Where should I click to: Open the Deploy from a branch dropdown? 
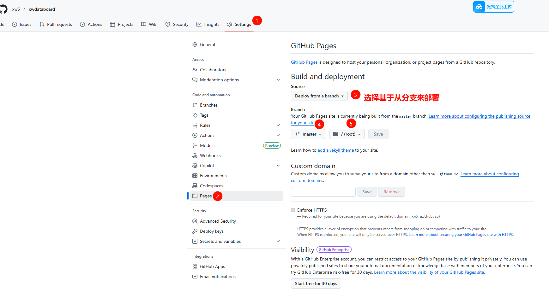click(x=319, y=96)
